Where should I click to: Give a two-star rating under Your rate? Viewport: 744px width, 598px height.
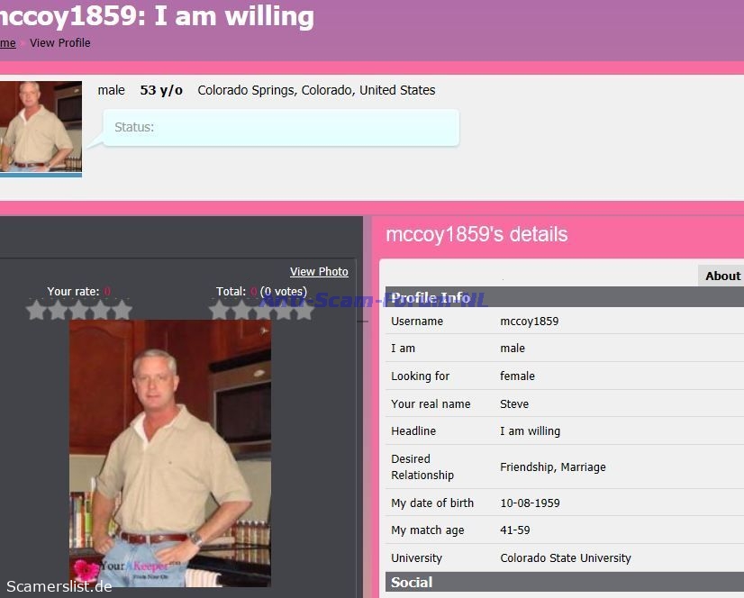coord(59,310)
